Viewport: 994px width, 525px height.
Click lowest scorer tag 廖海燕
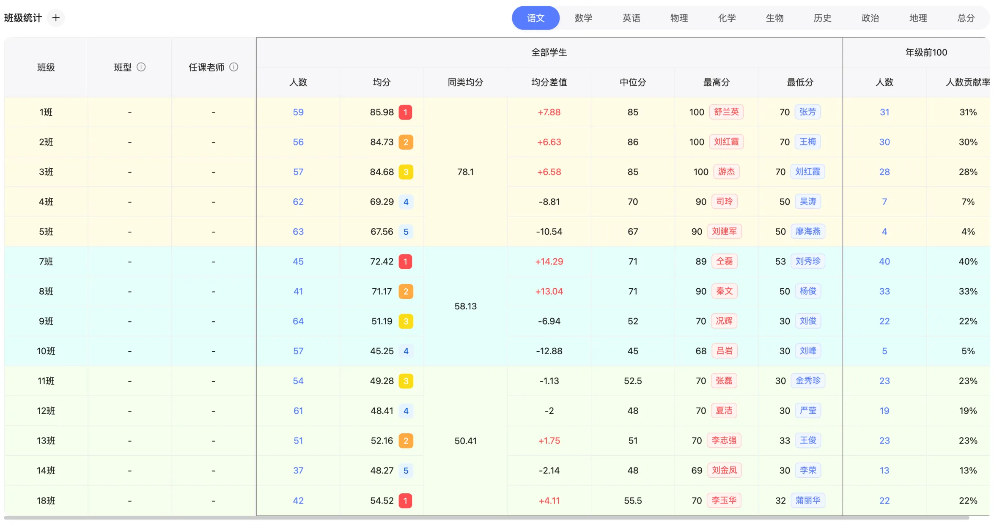click(x=807, y=231)
